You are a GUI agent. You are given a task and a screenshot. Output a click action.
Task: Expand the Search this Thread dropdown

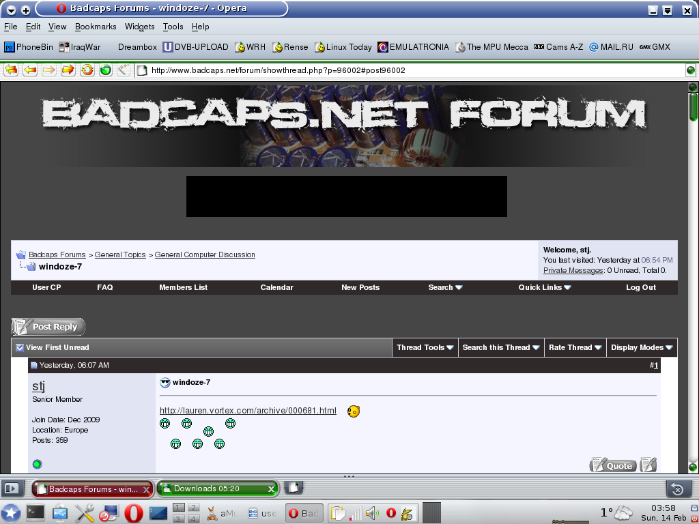[501, 347]
